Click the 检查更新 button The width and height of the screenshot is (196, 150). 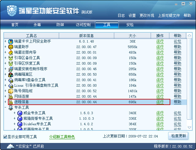point(178,136)
